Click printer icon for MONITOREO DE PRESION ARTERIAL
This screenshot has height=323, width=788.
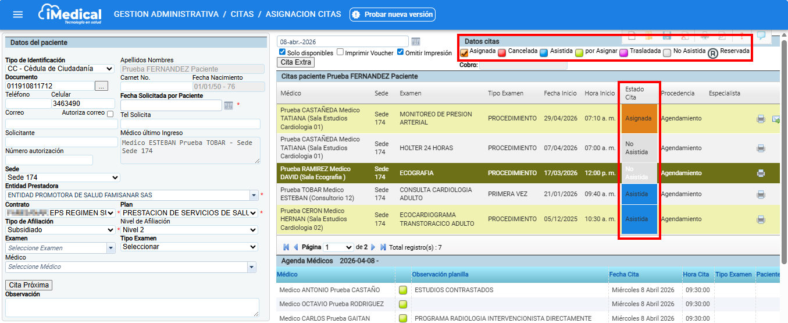coord(761,119)
